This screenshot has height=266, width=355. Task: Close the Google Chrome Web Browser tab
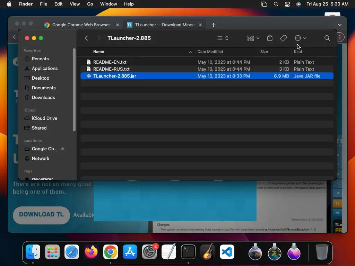click(117, 25)
